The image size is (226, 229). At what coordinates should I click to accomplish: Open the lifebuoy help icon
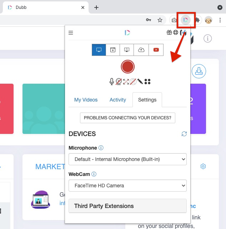coord(176,33)
